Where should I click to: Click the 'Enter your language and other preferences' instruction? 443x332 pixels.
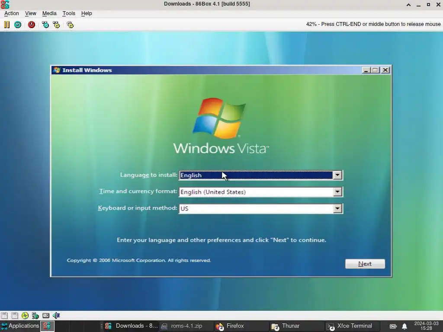[221, 240]
